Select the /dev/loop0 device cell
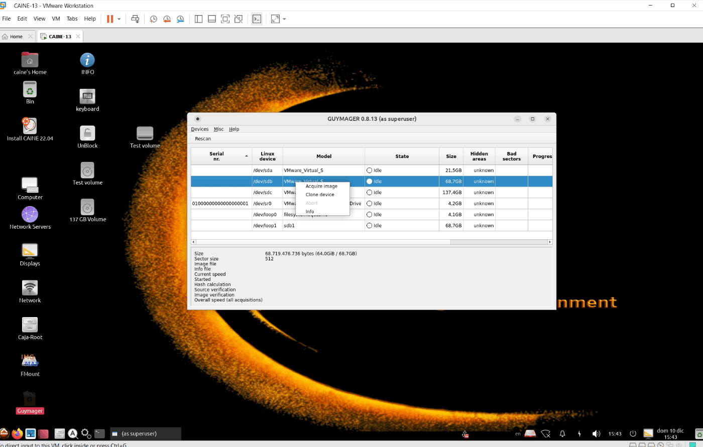This screenshot has height=447, width=703. (268, 215)
